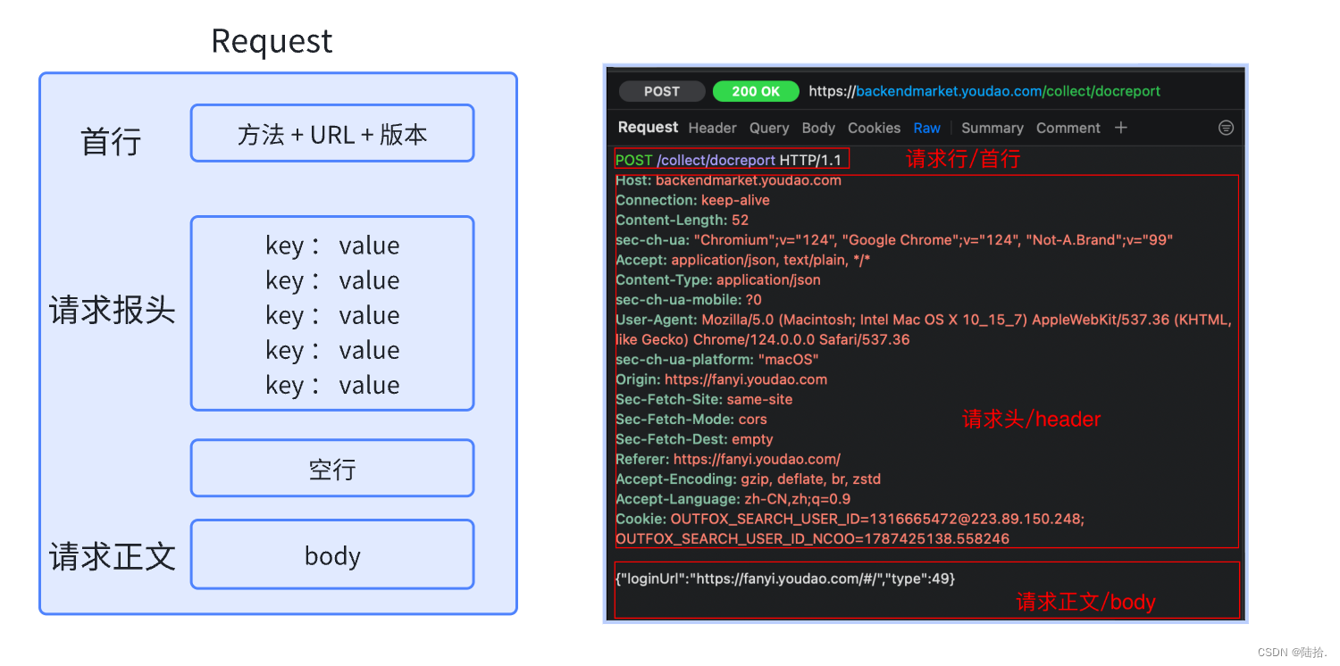The height and width of the screenshot is (666, 1340).
Task: Click the '方法 + URL + 版本' diagram box
Action: click(332, 133)
